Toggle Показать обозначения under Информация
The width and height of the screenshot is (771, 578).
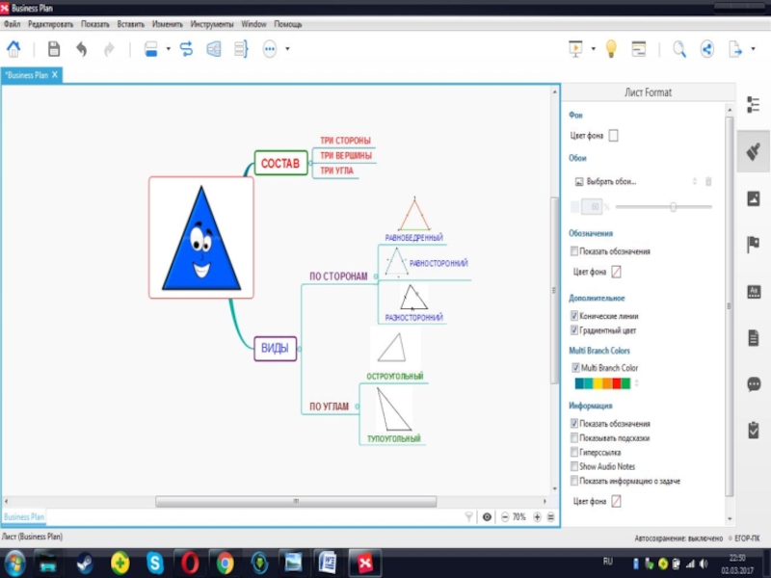click(x=573, y=423)
